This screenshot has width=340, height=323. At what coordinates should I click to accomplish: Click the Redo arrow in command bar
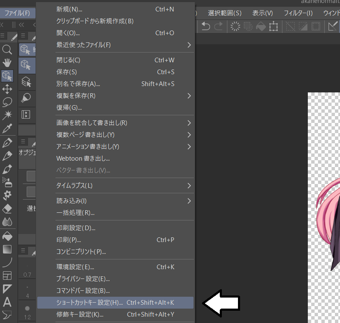[x=218, y=27]
